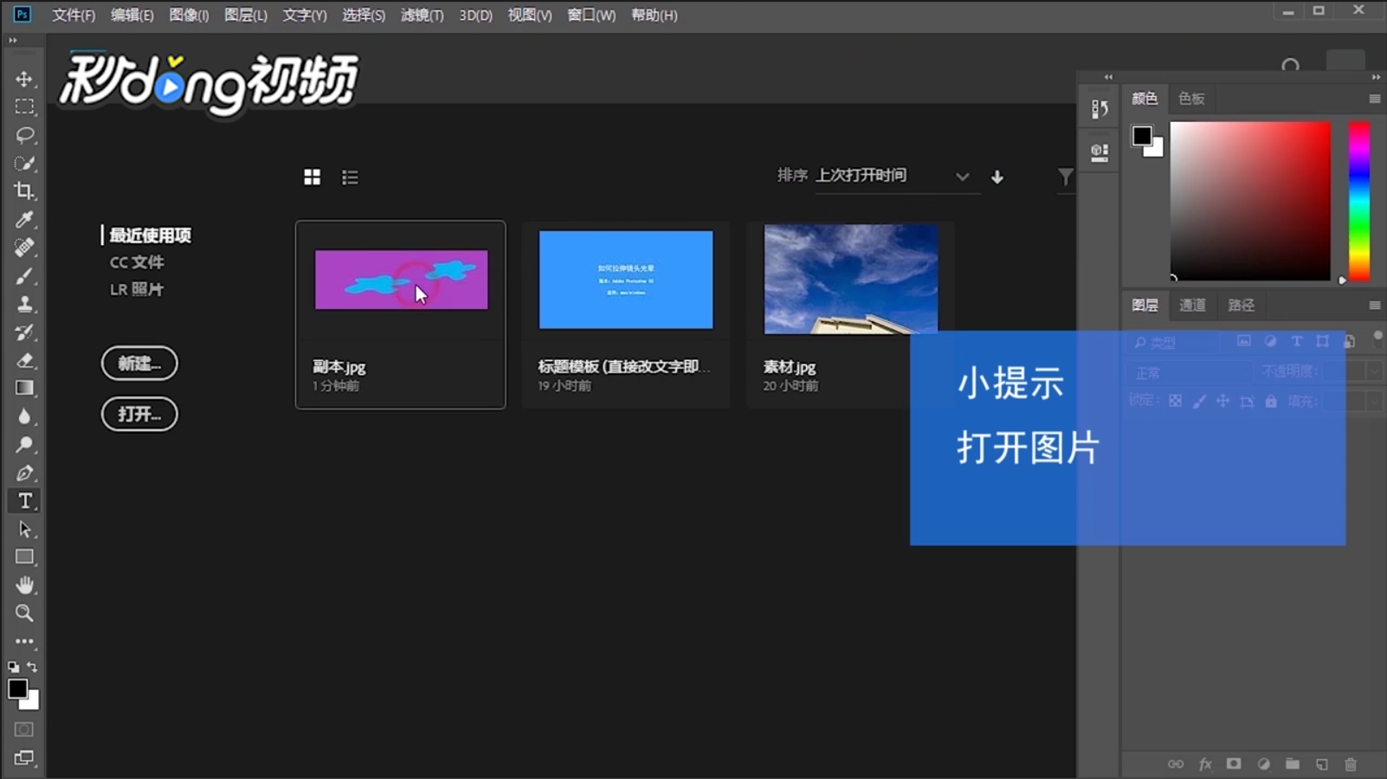Switch recent files to list view

coord(350,177)
